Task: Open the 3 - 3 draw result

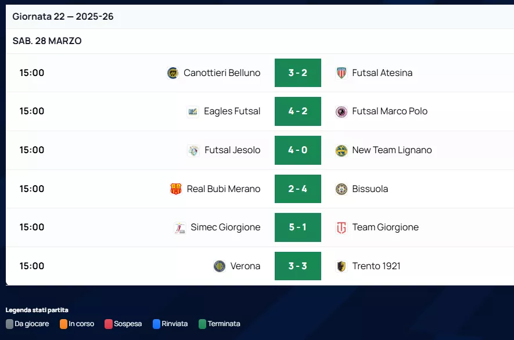Action: pos(298,266)
